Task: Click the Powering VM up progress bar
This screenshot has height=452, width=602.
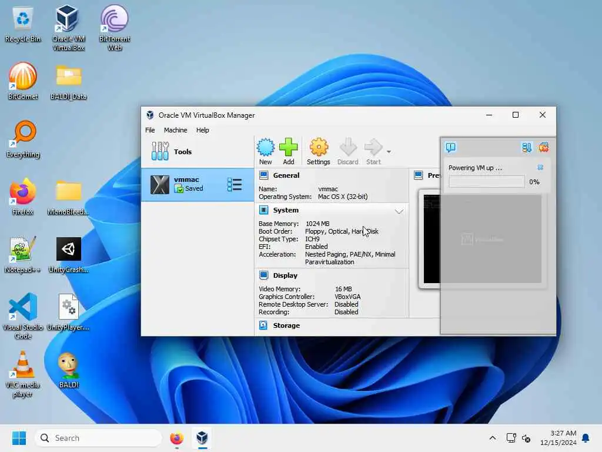Action: pyautogui.click(x=487, y=182)
